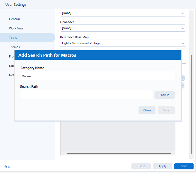This screenshot has height=173, width=196.
Task: Open the Help link
Action: coord(7,166)
